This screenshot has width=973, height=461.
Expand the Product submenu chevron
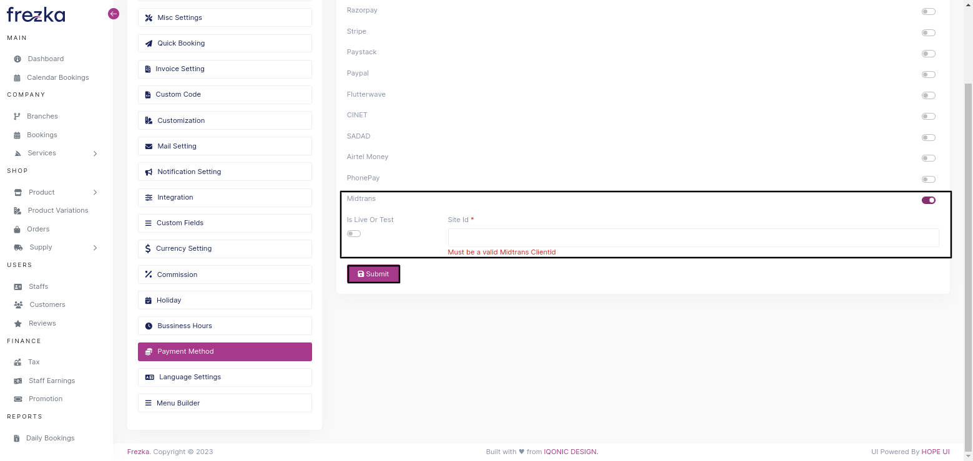95,192
